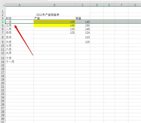
Task: Select the 九月 cell
Action: [19, 53]
